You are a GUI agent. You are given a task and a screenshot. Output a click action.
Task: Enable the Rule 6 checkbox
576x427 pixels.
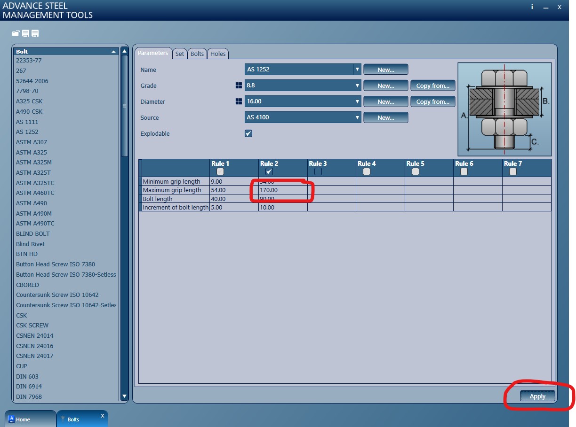tap(464, 171)
